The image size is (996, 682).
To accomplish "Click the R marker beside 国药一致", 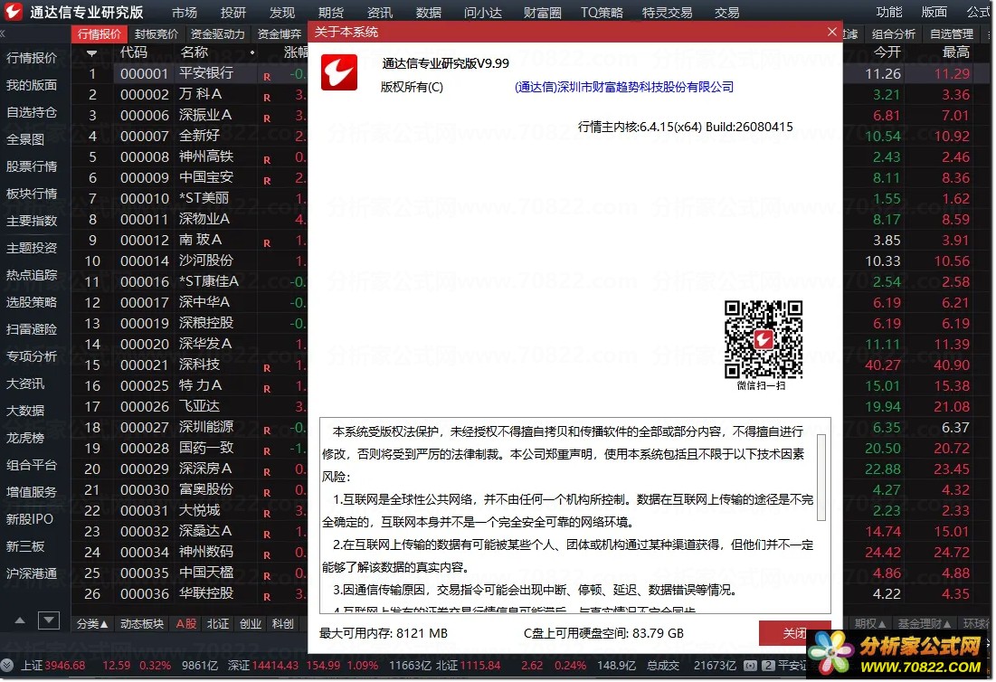I will click(267, 451).
